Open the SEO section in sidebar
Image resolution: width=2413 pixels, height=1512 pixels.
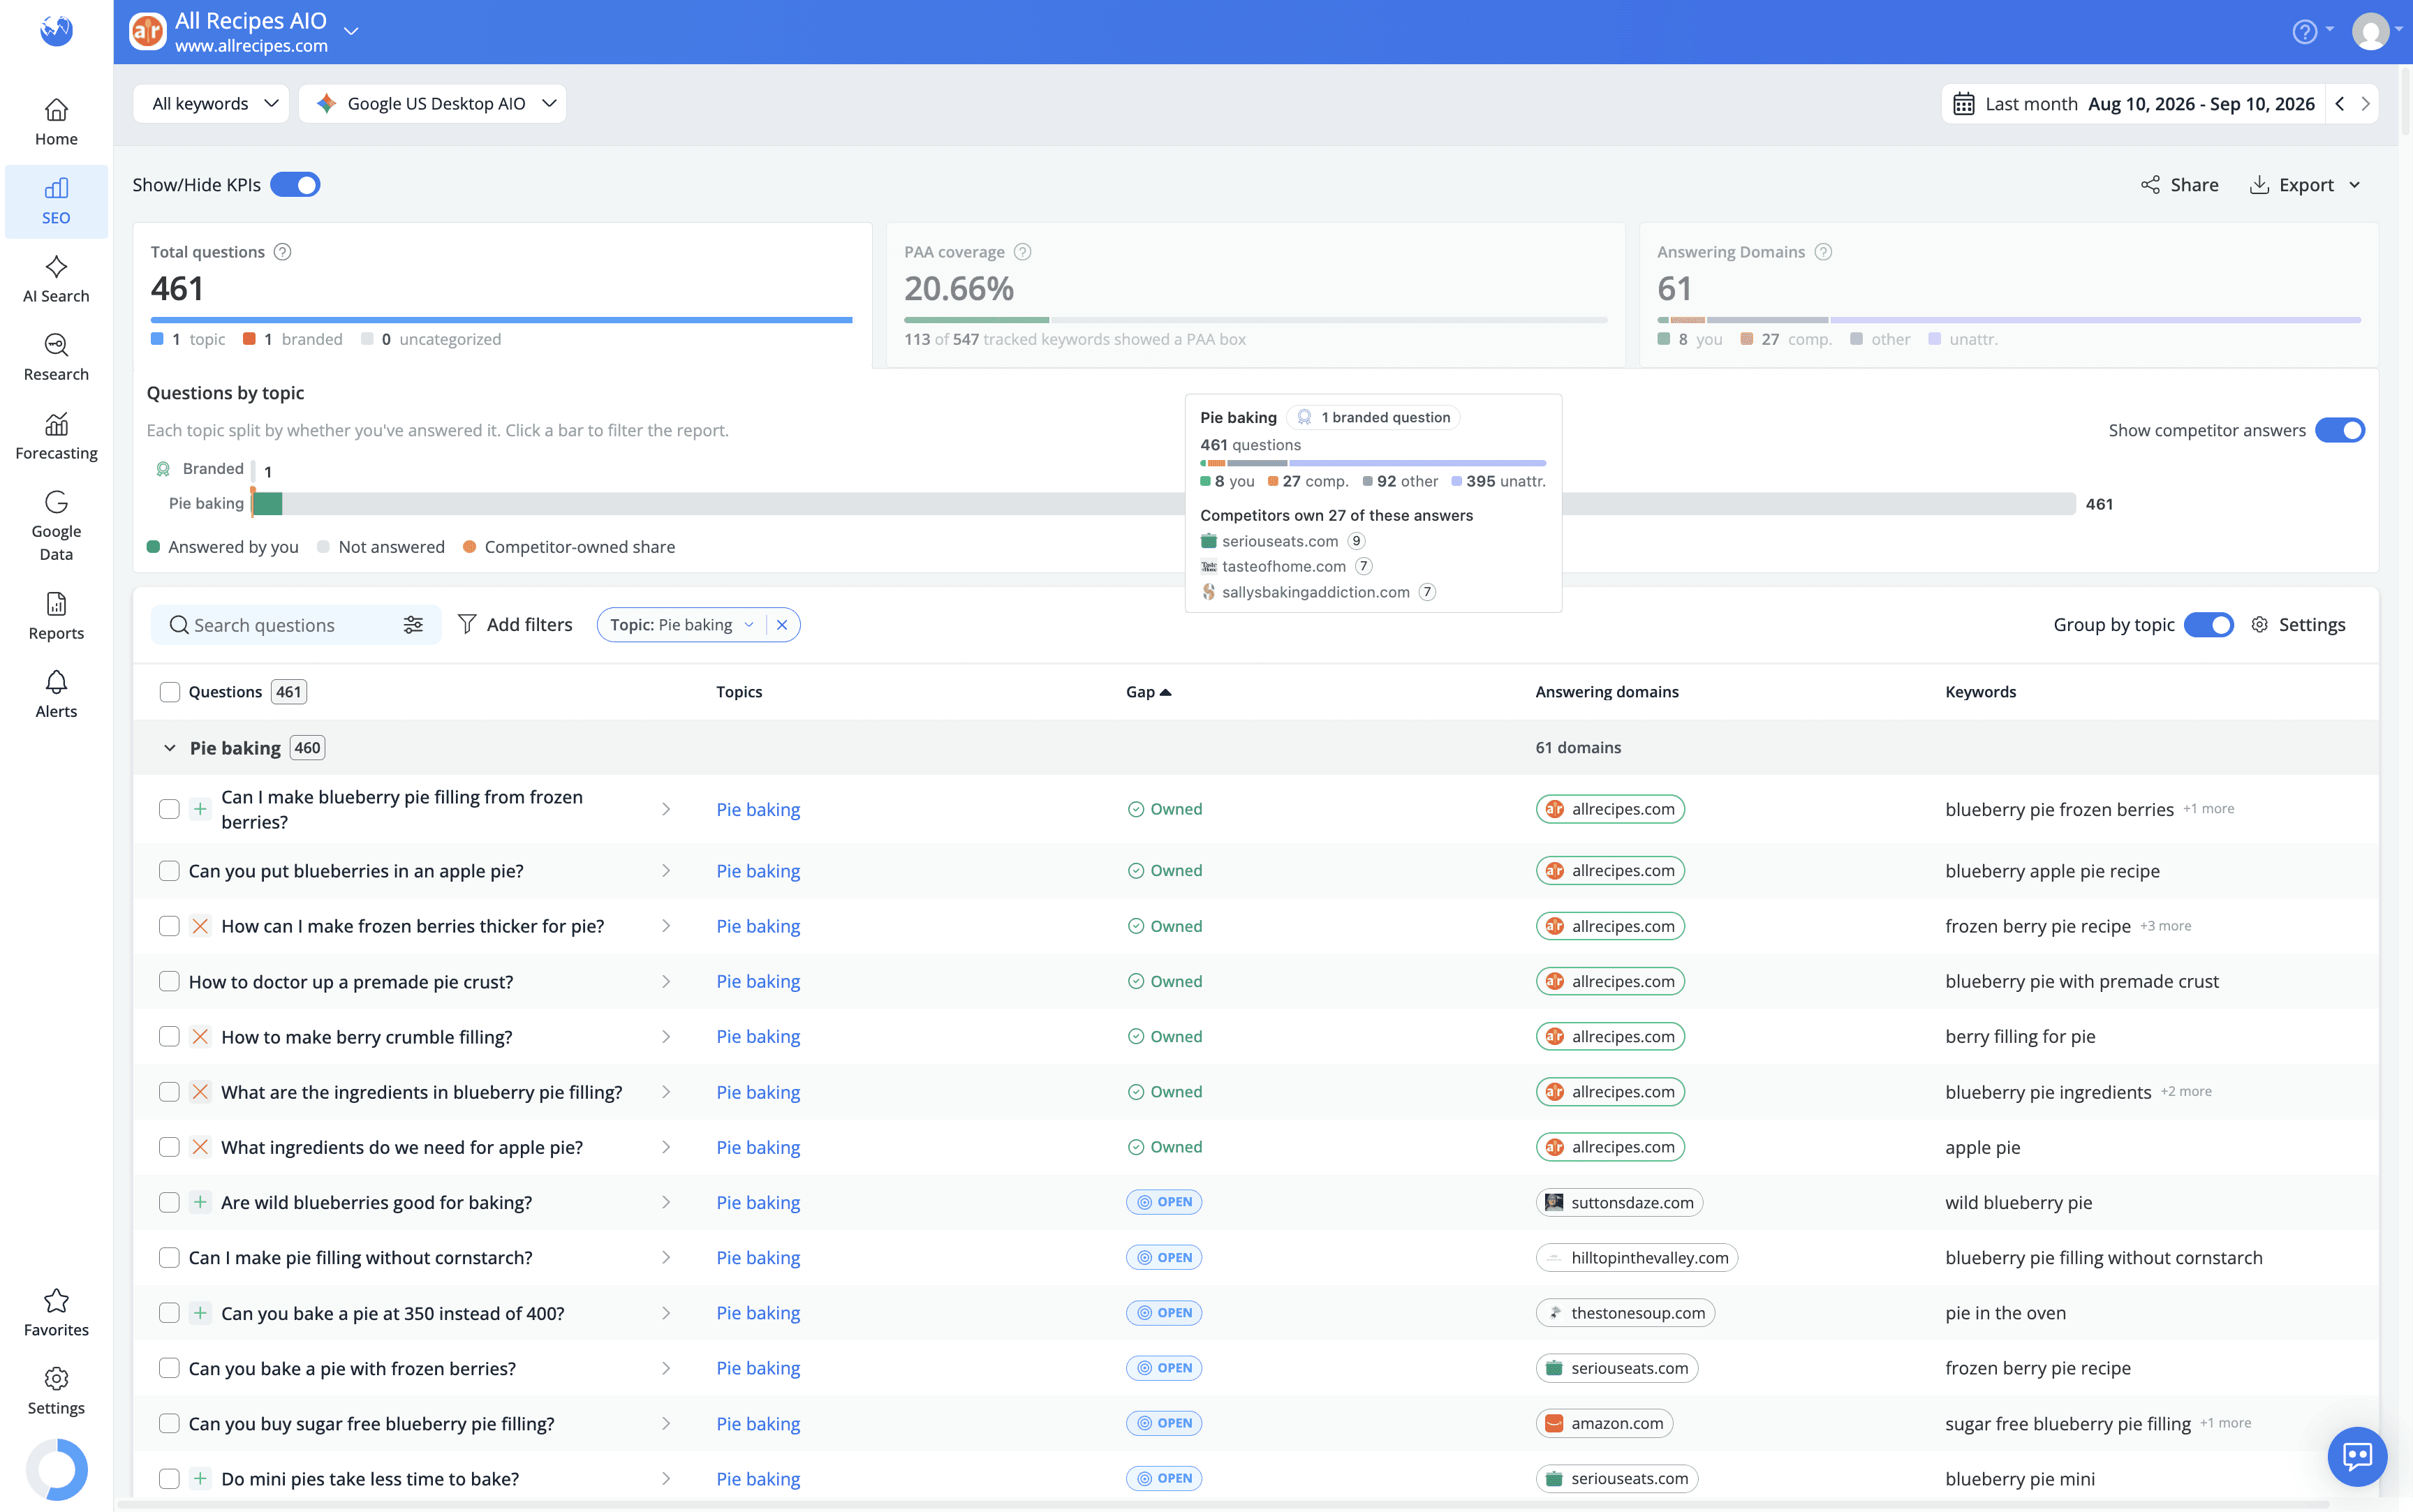(56, 201)
